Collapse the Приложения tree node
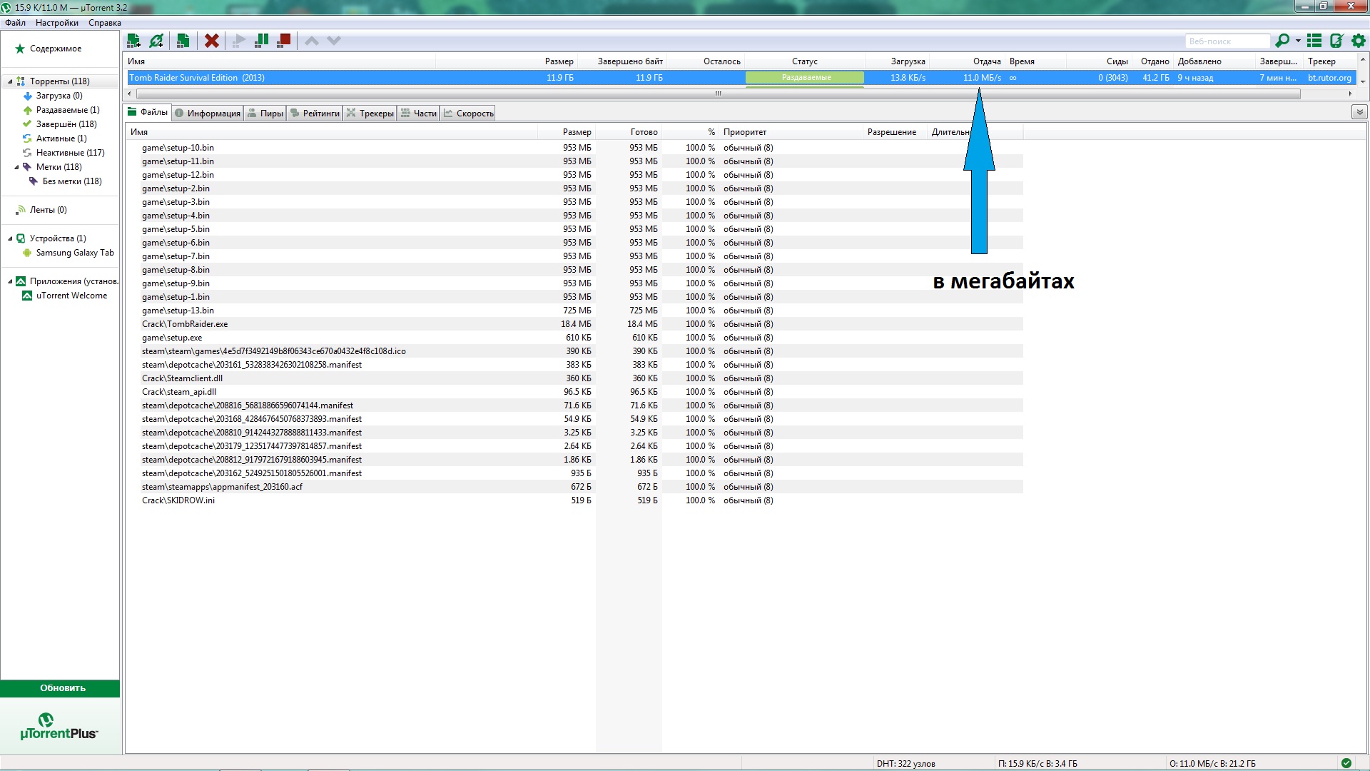The width and height of the screenshot is (1370, 771). 10,281
